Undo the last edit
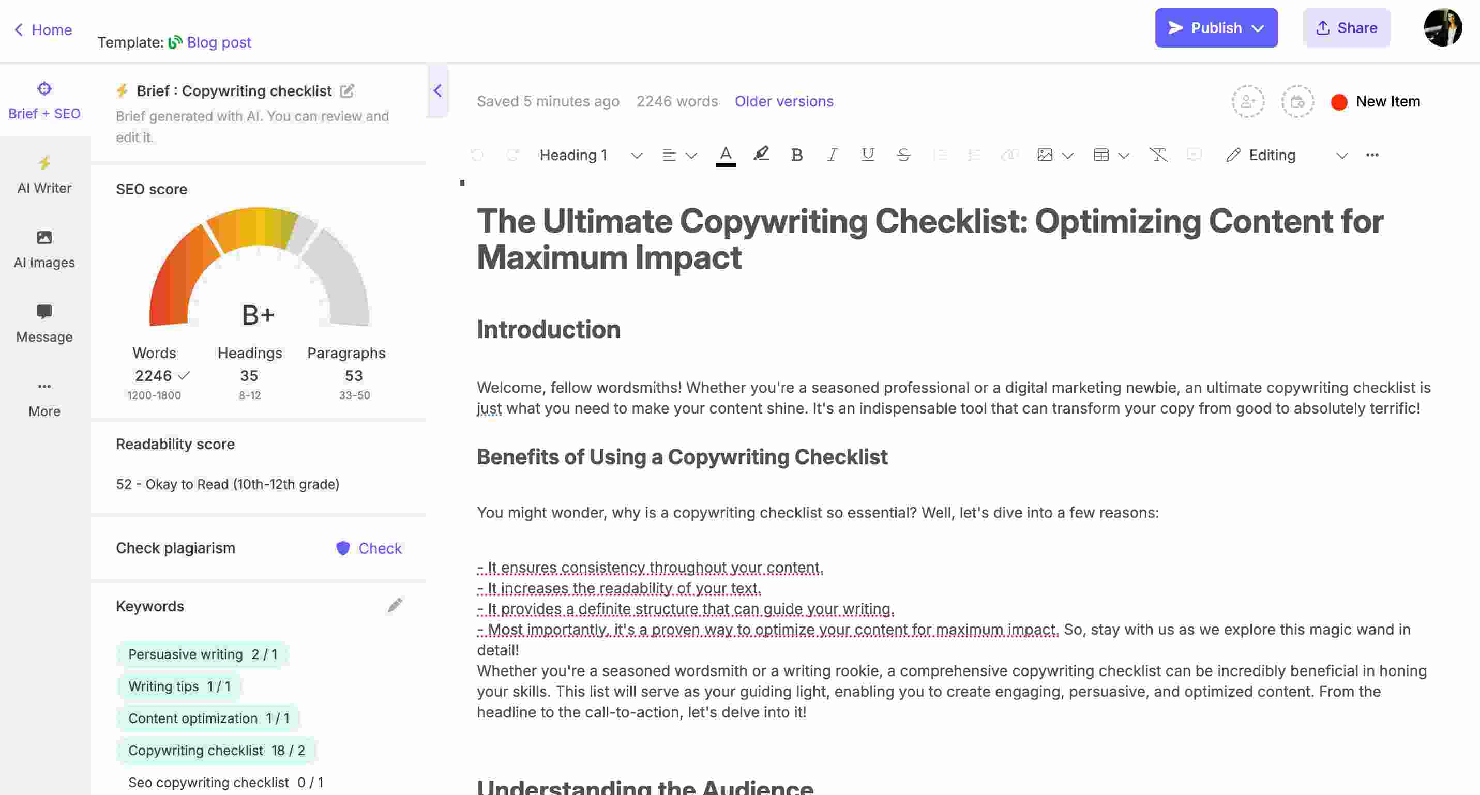 click(477, 155)
